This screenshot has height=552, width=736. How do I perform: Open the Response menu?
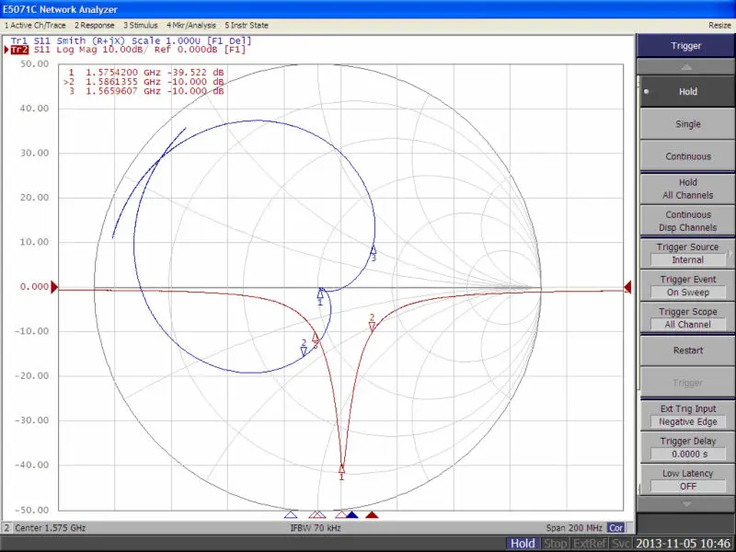pos(95,25)
